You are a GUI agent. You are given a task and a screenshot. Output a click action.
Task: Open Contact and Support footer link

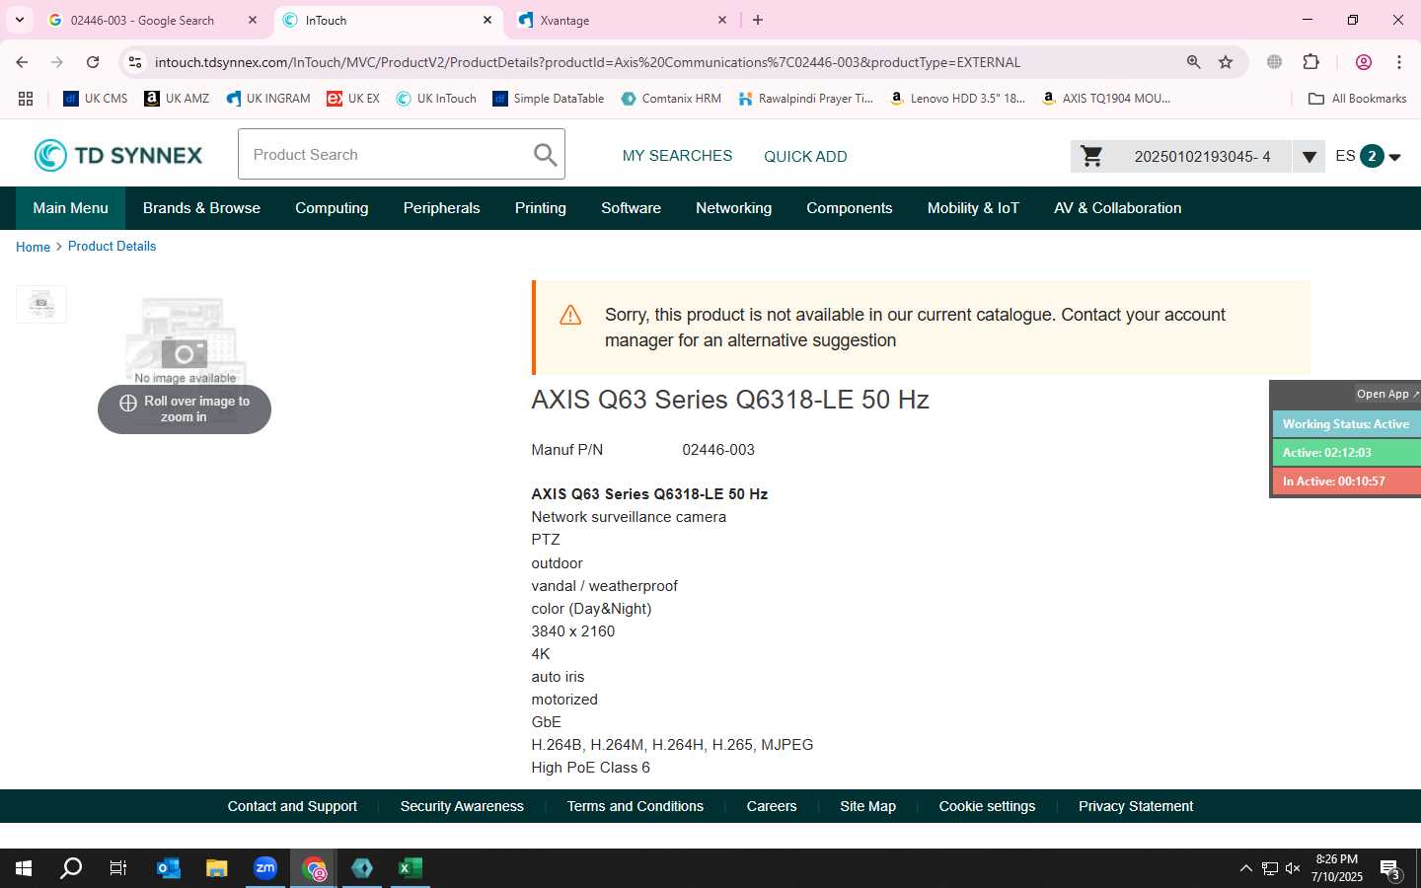(x=292, y=806)
